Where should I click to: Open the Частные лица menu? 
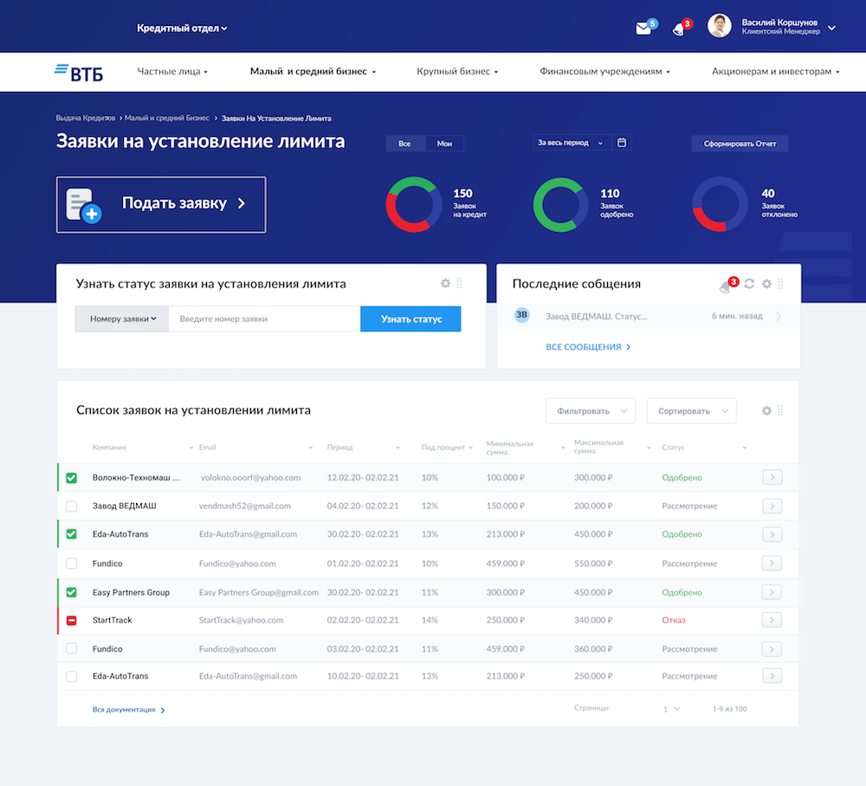172,72
